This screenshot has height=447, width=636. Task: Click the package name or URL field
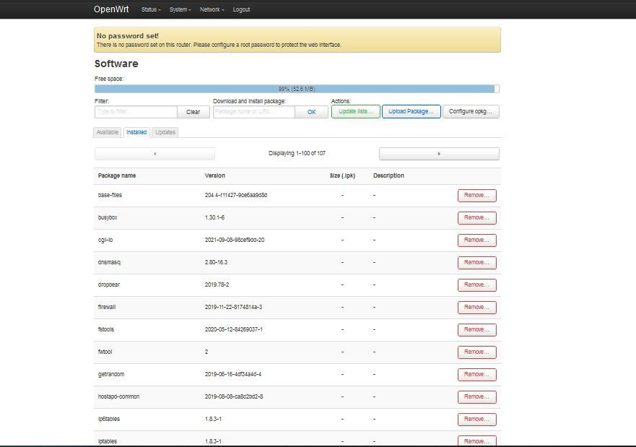(x=254, y=111)
